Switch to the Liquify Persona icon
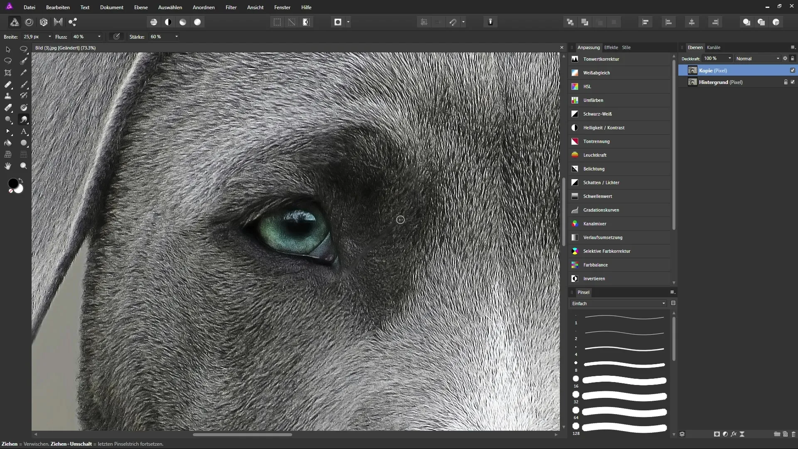Screen dimensions: 798x449 pyautogui.click(x=29, y=22)
